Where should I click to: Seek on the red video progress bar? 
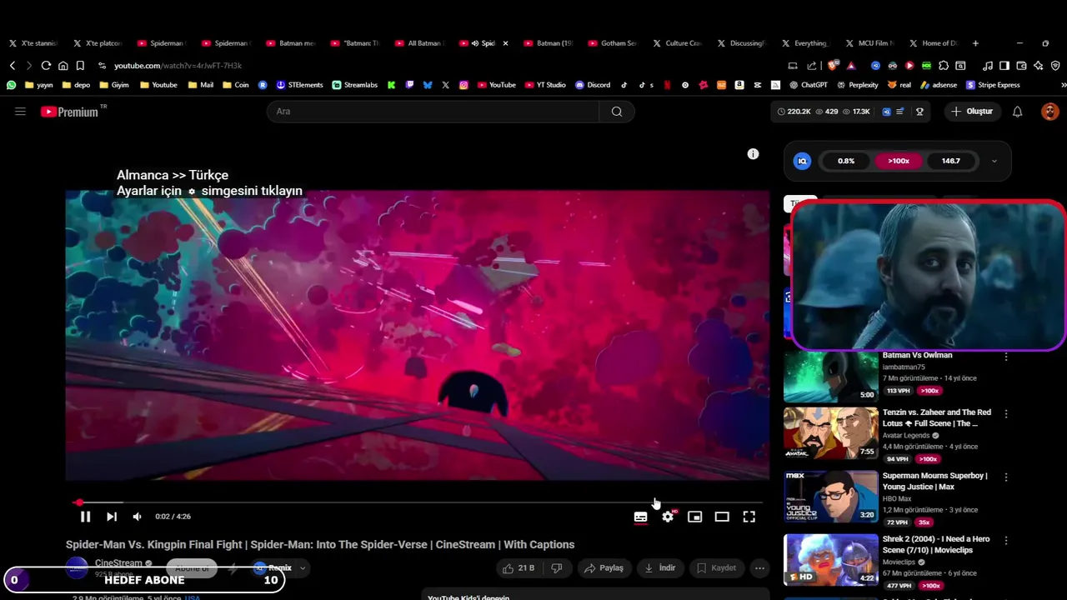[417, 502]
